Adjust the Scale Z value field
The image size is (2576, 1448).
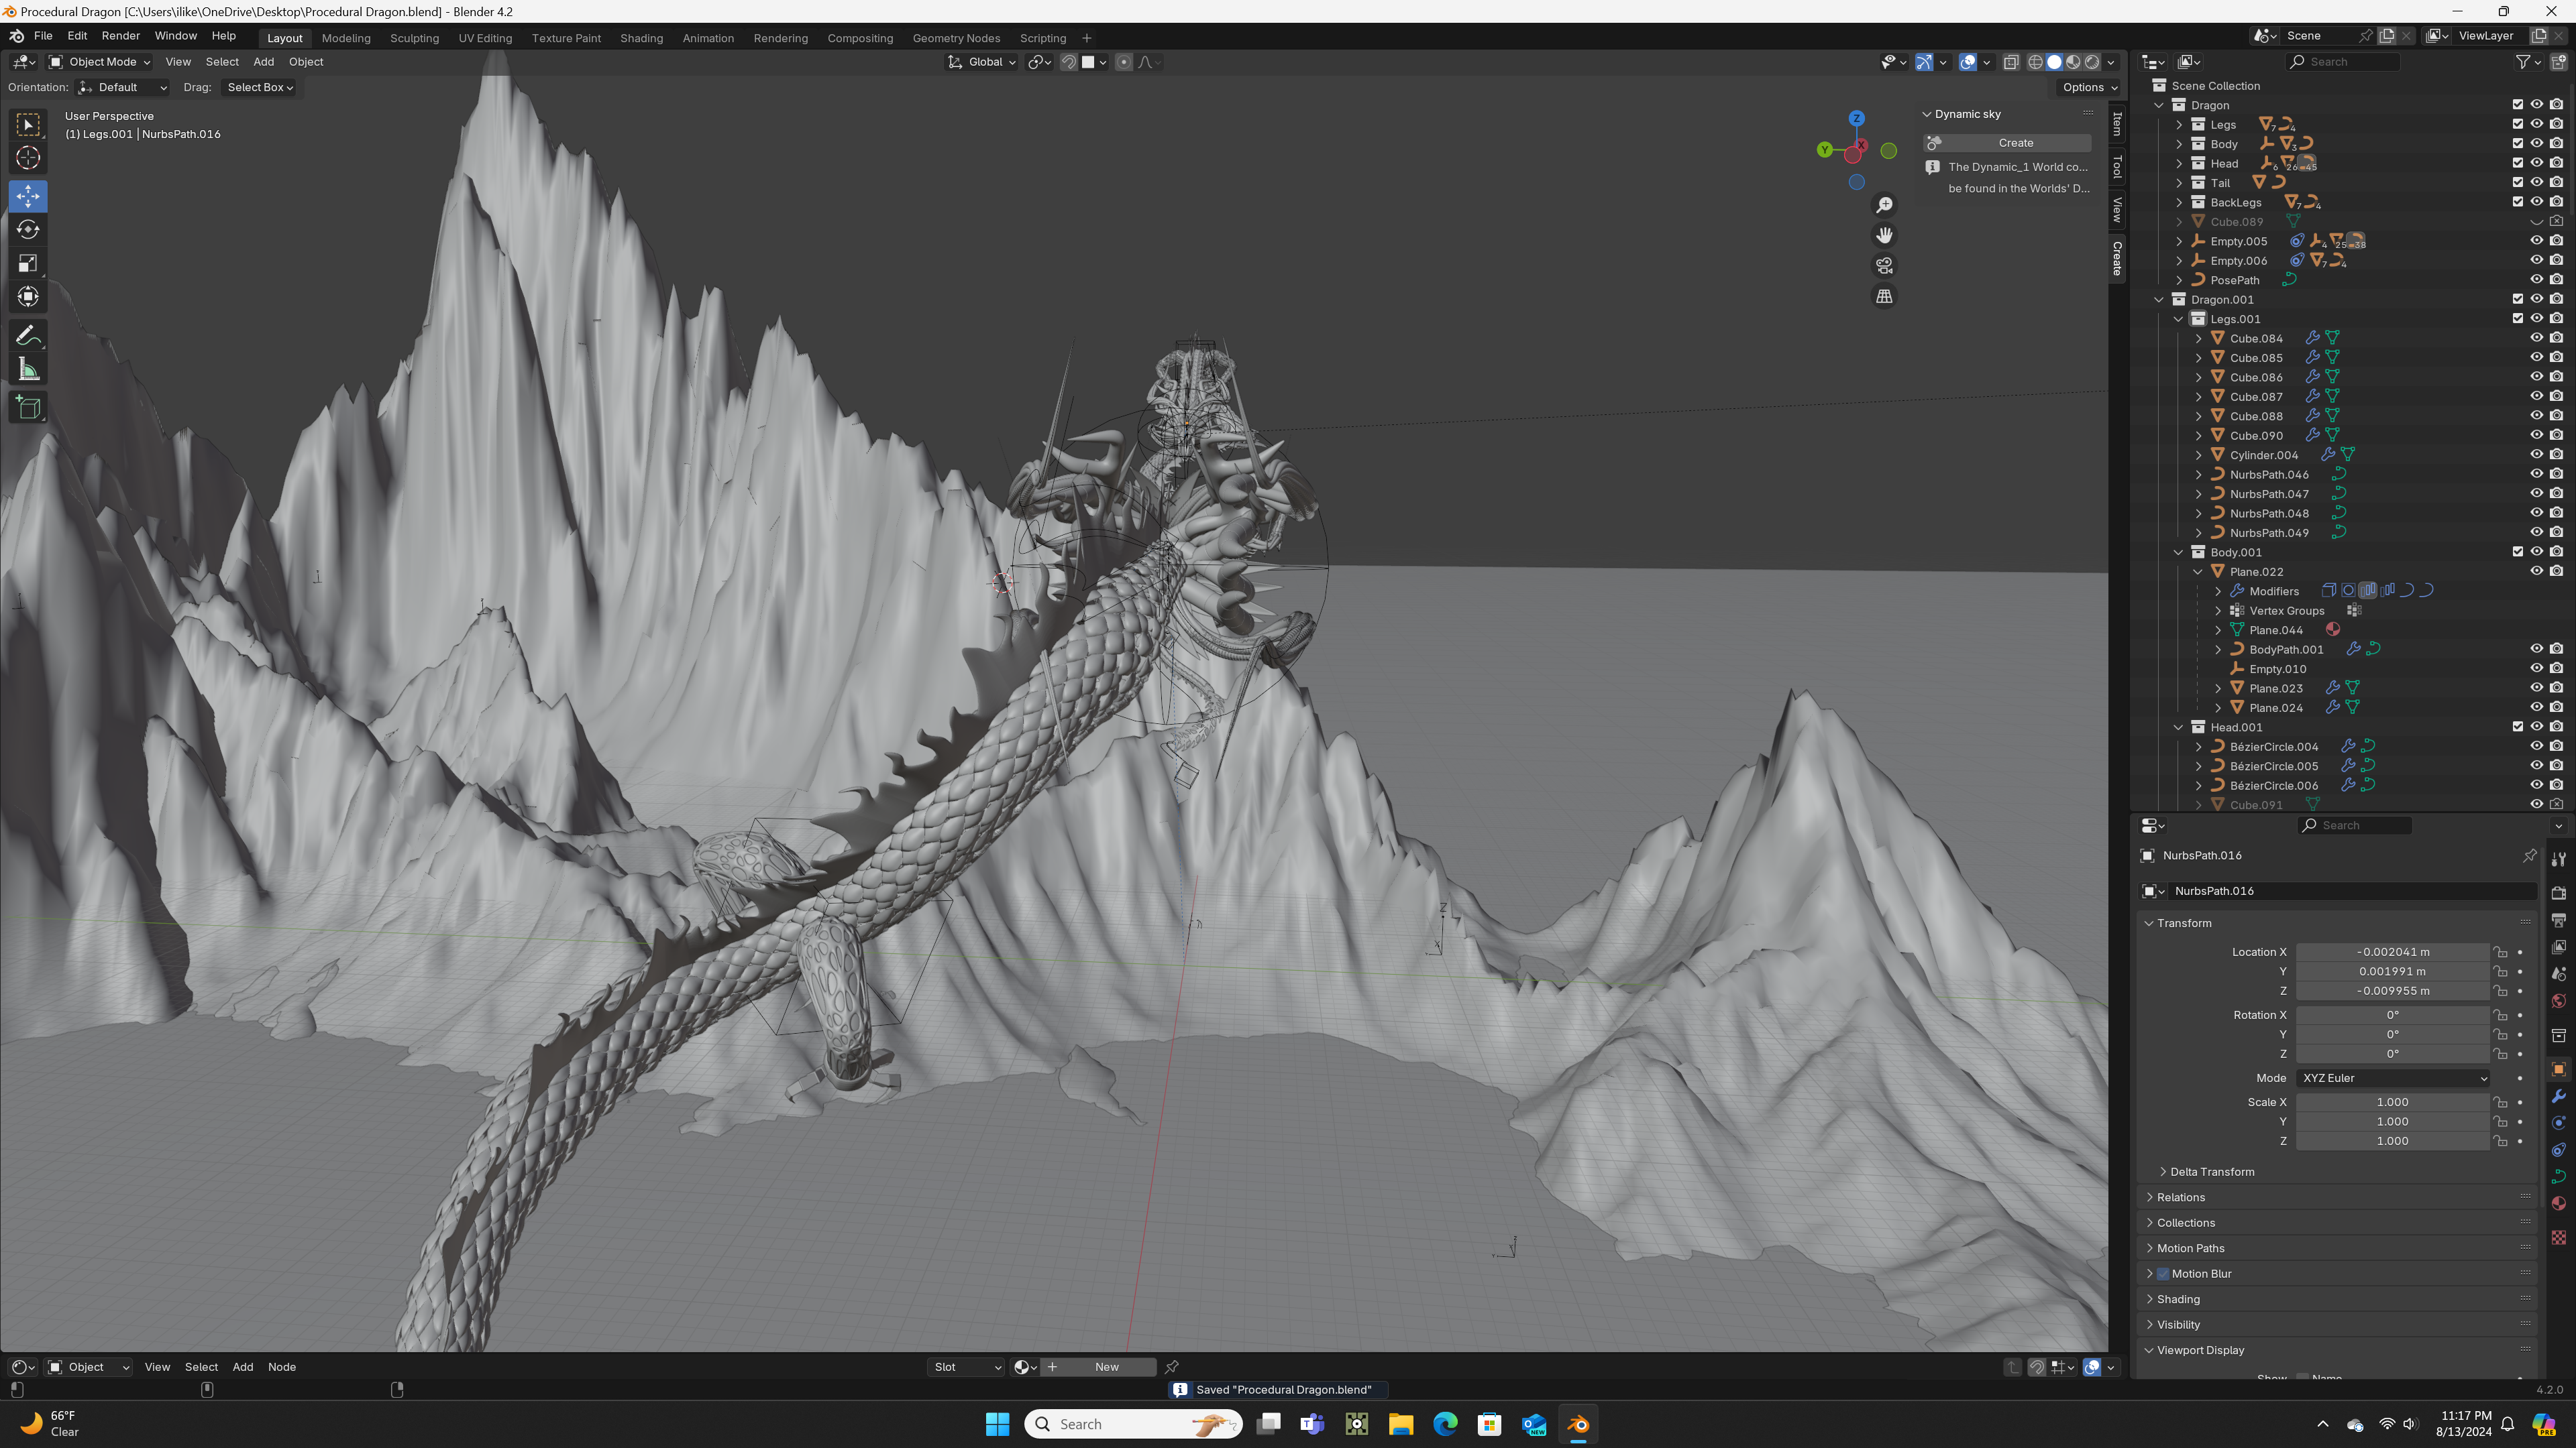click(2393, 1141)
